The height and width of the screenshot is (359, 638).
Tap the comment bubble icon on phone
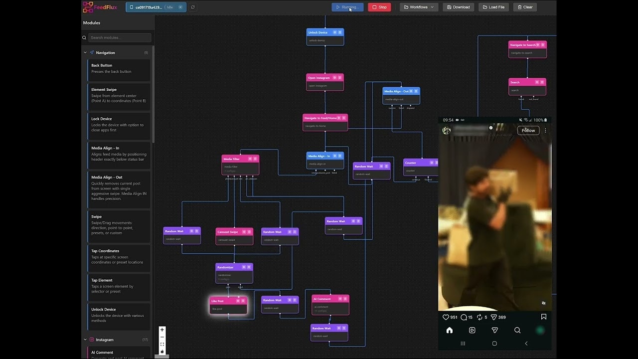coord(464,317)
